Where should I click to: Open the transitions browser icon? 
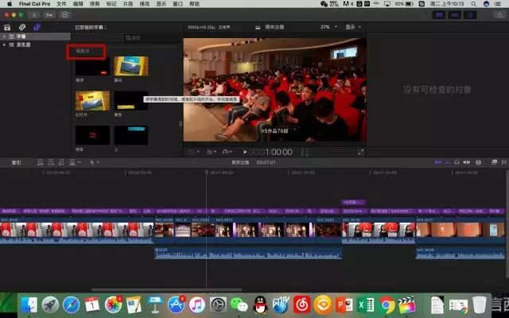coord(504,162)
